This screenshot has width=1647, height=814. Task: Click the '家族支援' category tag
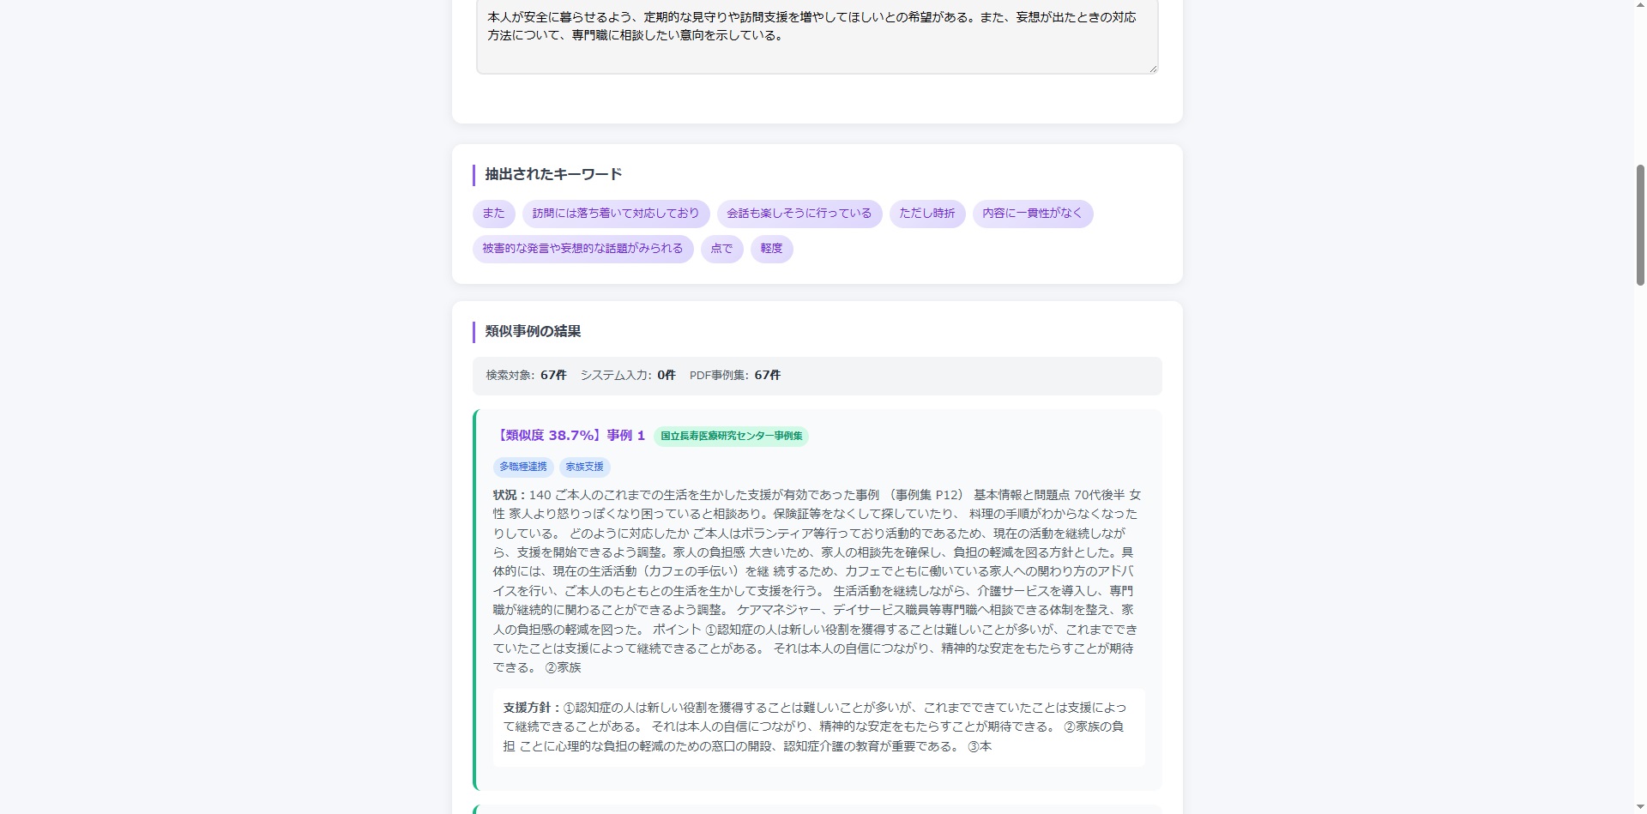tap(584, 467)
